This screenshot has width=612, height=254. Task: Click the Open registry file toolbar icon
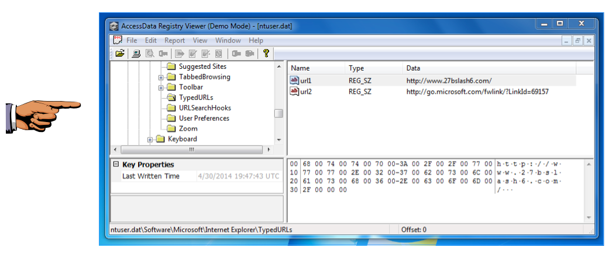(x=120, y=53)
